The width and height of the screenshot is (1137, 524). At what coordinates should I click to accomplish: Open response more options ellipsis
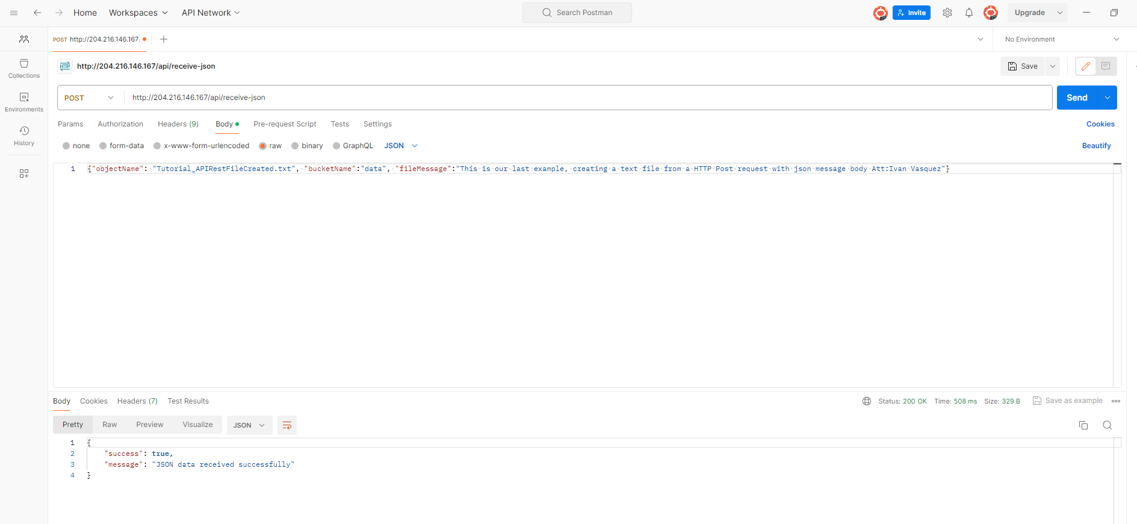tap(1116, 401)
